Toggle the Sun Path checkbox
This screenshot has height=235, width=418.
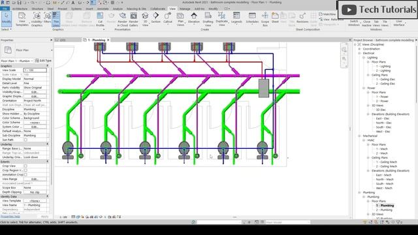(x=25, y=140)
